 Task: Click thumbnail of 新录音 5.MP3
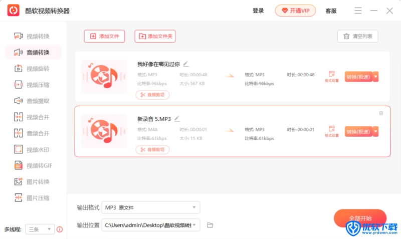104,131
